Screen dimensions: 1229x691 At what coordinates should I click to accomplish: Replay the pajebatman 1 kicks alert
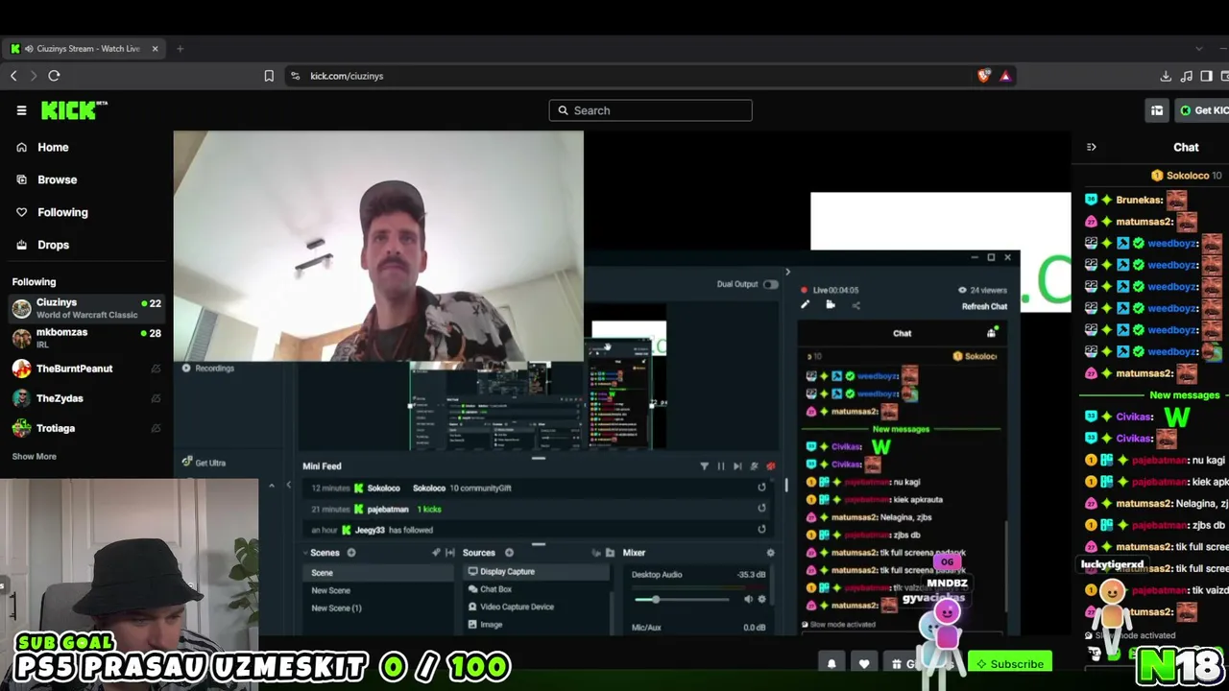coord(761,509)
